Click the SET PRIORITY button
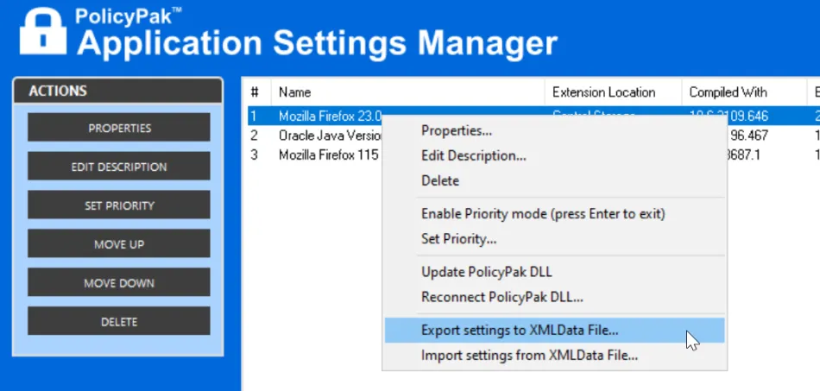Viewport: 820px width, 391px height. tap(119, 205)
